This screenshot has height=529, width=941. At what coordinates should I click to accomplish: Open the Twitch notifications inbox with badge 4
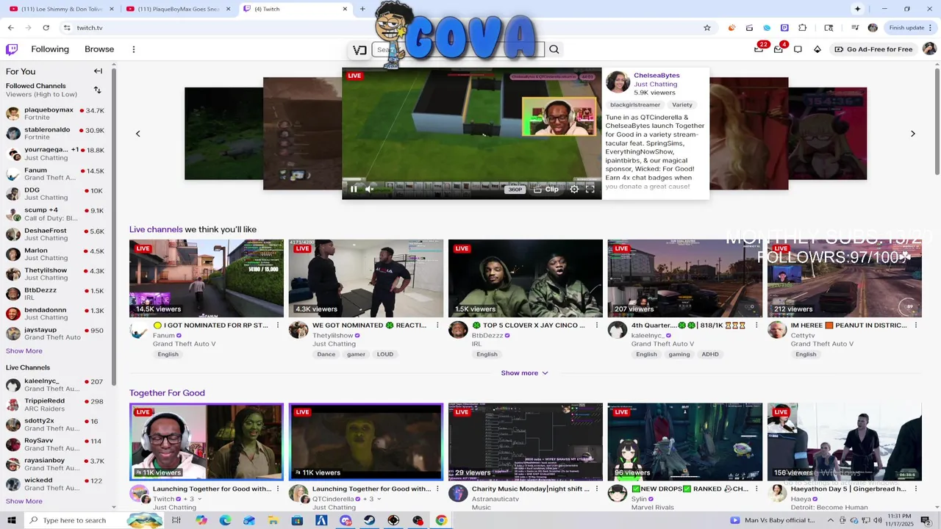point(779,49)
